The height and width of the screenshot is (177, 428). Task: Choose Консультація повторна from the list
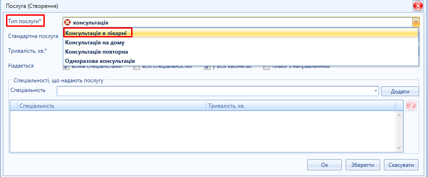click(x=241, y=52)
